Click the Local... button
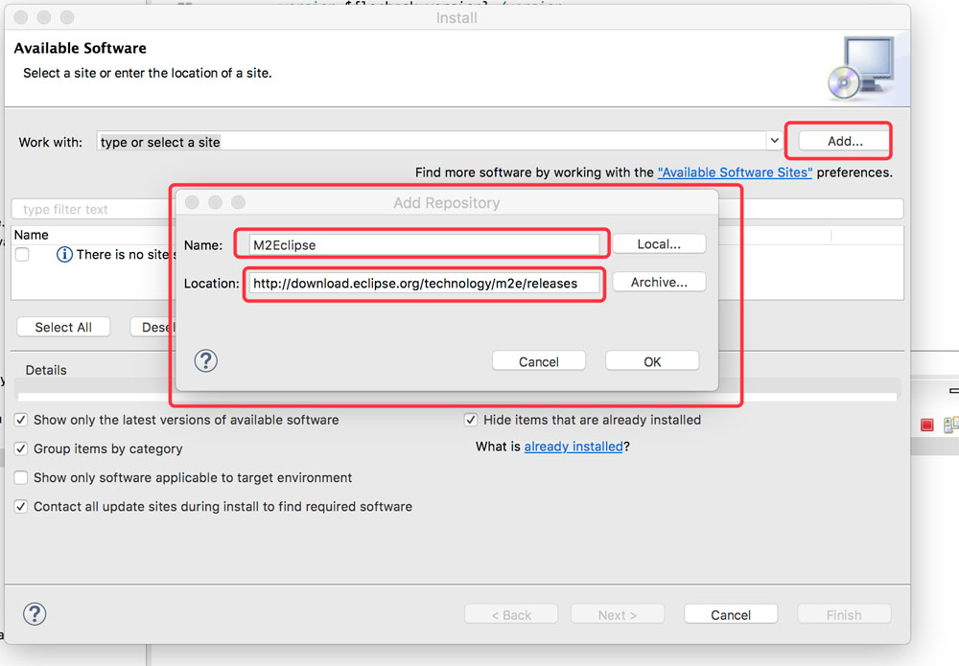Viewport: 959px width, 666px height. point(659,244)
